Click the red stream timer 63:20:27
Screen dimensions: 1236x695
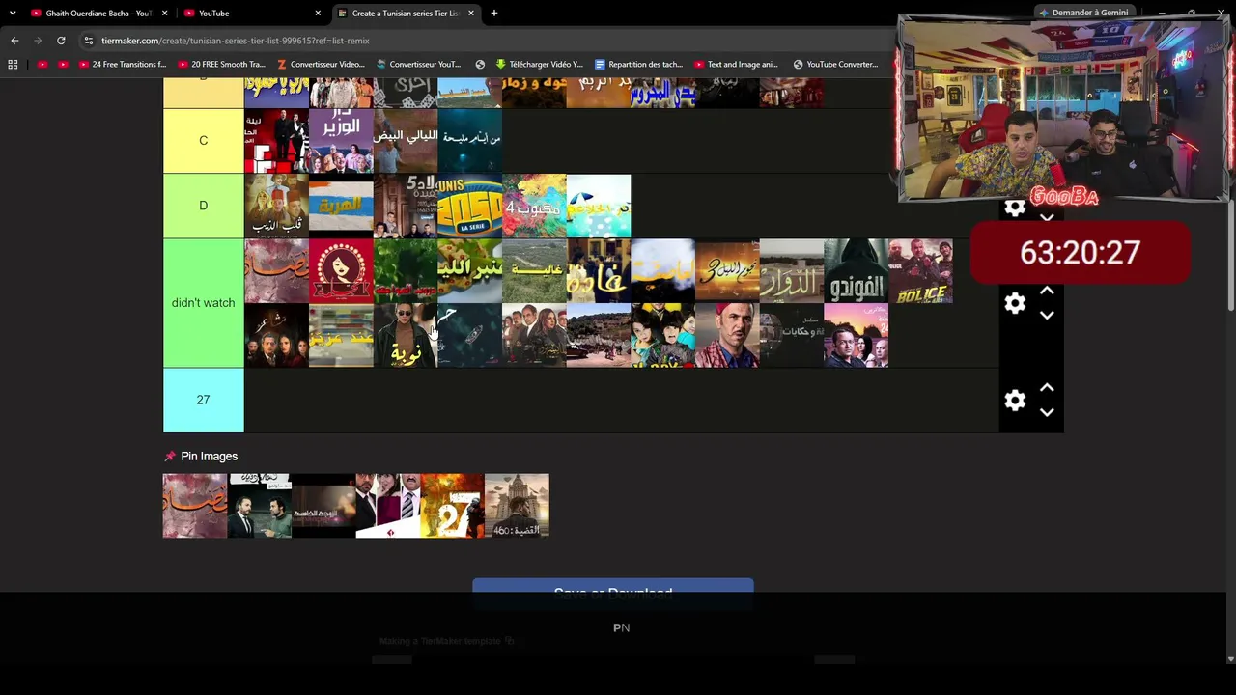[x=1080, y=253]
